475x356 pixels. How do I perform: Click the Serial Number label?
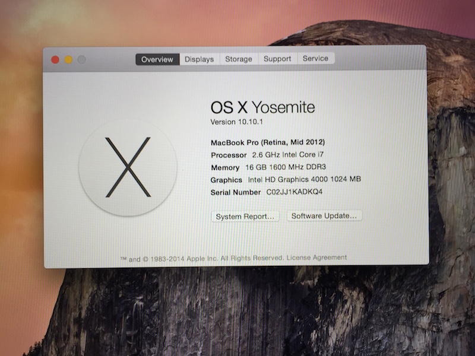236,192
